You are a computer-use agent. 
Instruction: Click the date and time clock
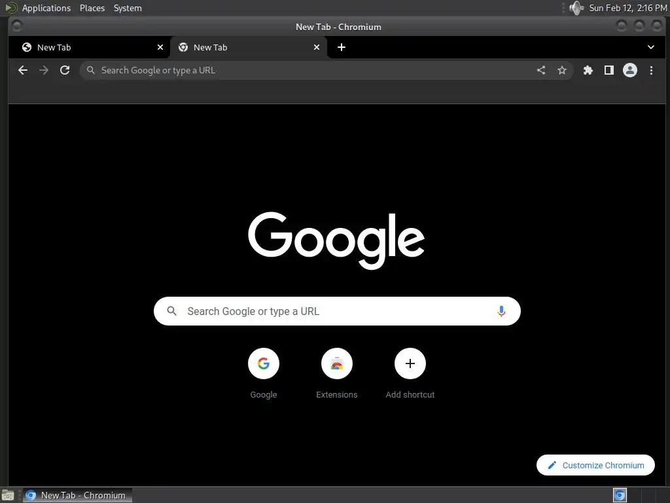tap(627, 8)
